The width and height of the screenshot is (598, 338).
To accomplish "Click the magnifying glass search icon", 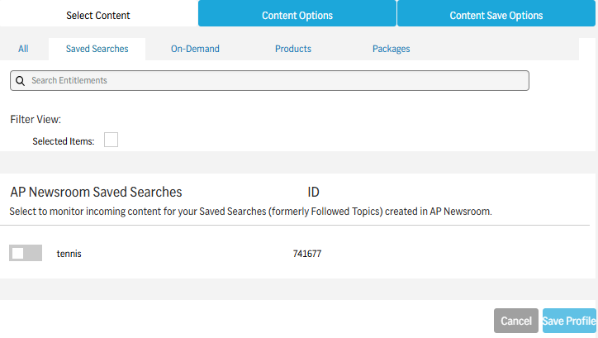I will click(x=21, y=81).
